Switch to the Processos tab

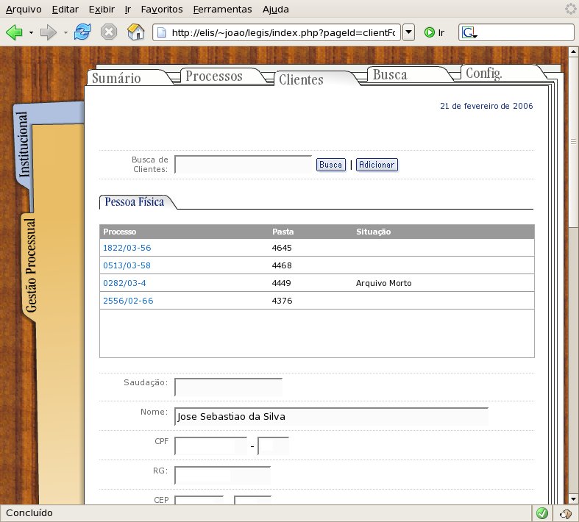(214, 76)
